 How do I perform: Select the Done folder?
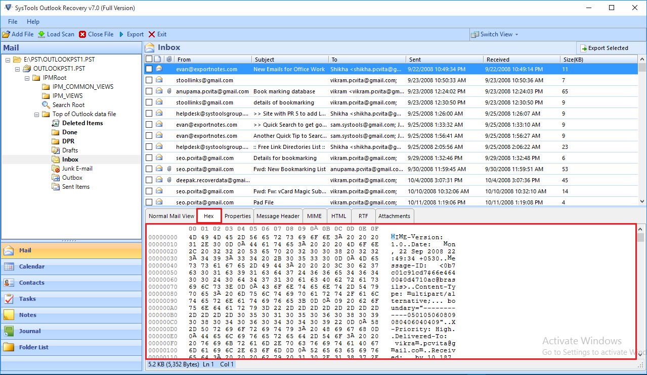click(70, 132)
